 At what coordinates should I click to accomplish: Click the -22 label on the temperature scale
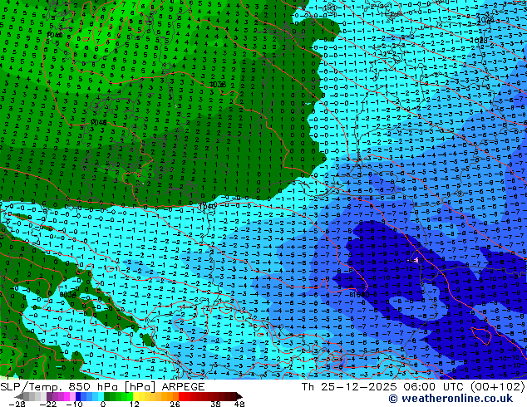tap(48, 404)
